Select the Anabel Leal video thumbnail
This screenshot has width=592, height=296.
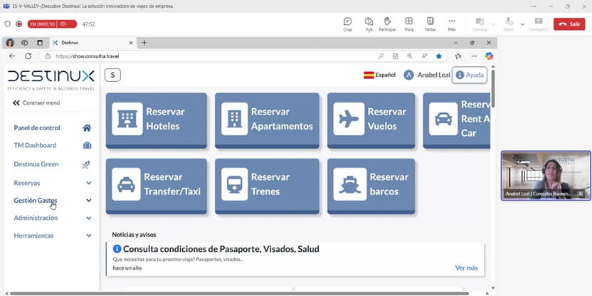click(546, 176)
